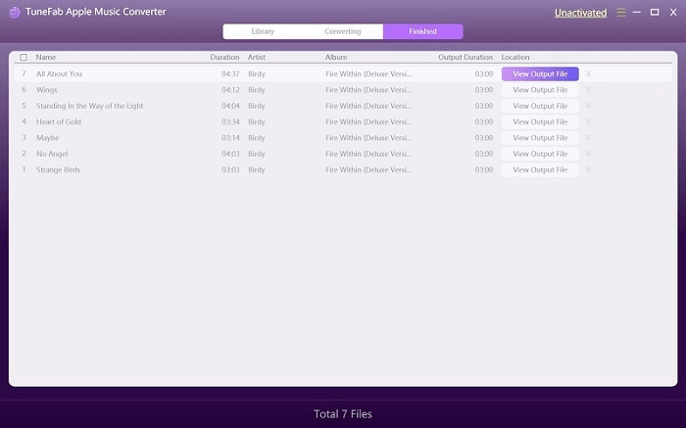The height and width of the screenshot is (428, 686).
Task: Select the song name Strange Birds
Action: pyautogui.click(x=58, y=169)
